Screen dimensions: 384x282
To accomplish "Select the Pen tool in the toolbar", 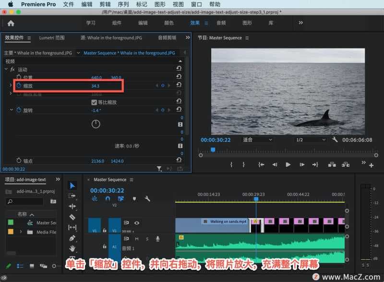I will click(x=72, y=238).
